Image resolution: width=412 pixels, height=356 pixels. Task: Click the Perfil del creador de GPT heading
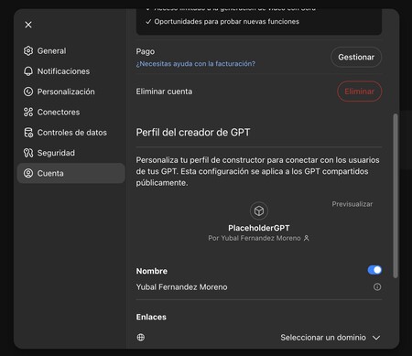[x=193, y=133]
